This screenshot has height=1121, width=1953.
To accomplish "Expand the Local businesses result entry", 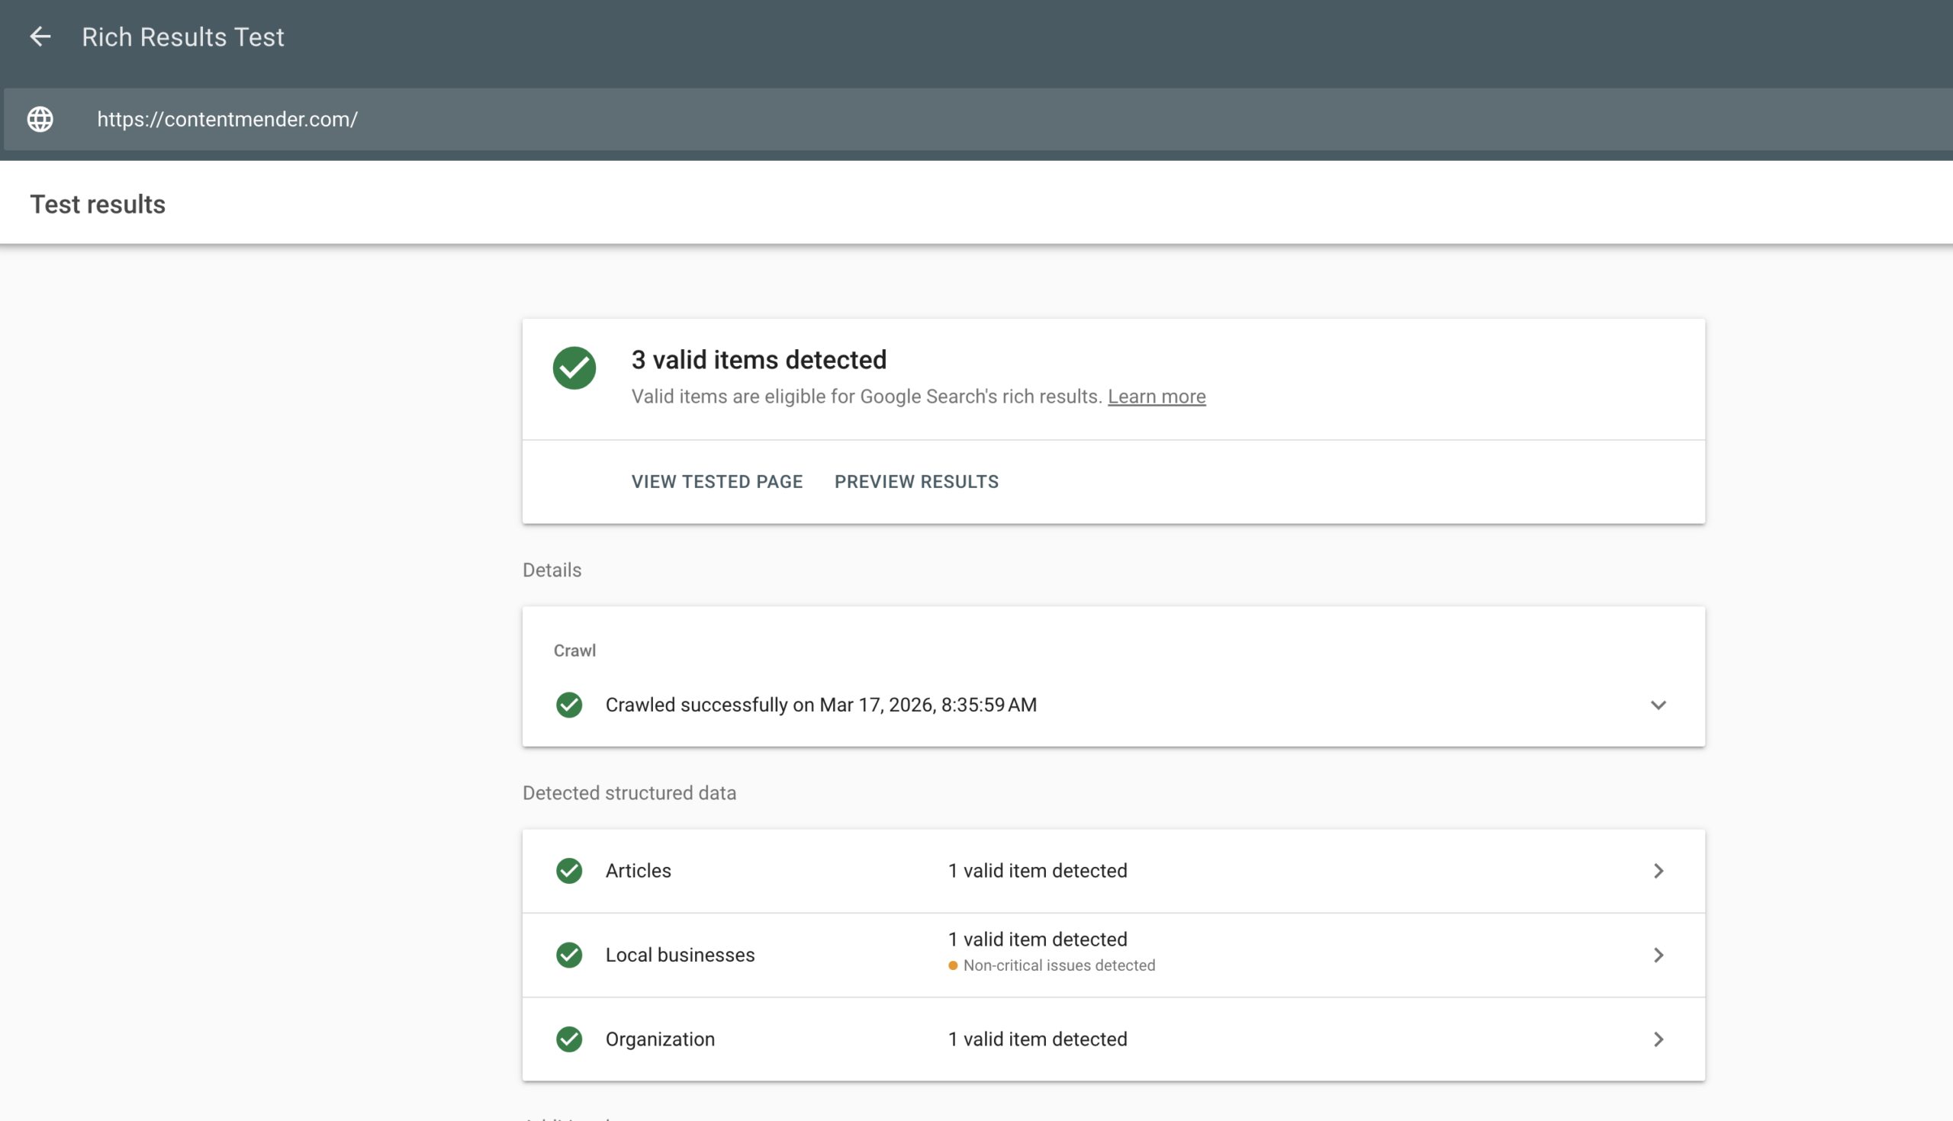I will (1659, 955).
